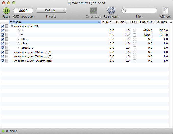The height and width of the screenshot is (134, 173).
Task: Toggle the Cap checkbox for pressure row
Action: (135, 48)
